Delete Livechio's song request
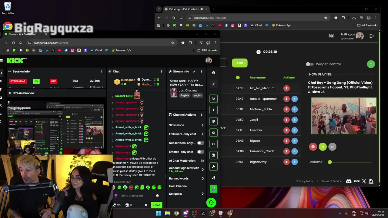388x218 pixels. (286, 130)
